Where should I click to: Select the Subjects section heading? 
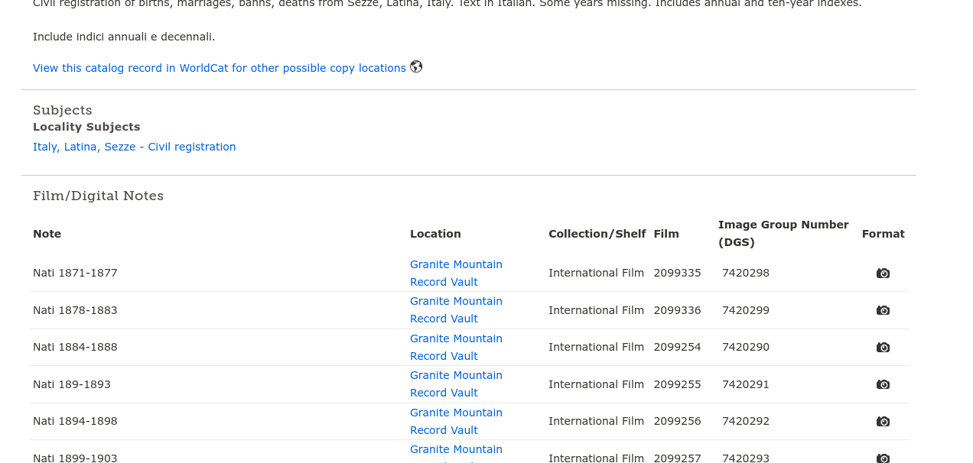pos(63,110)
